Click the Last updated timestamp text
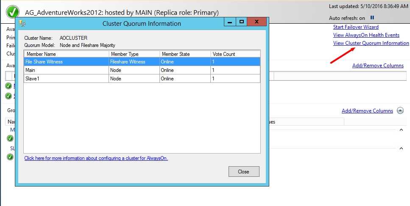The image size is (410, 206). click(368, 6)
